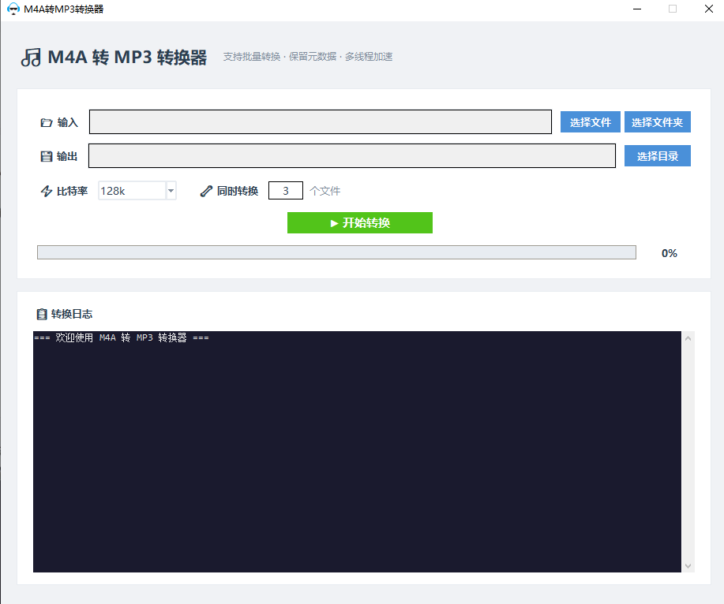Click the concurrent files count field

click(x=286, y=190)
